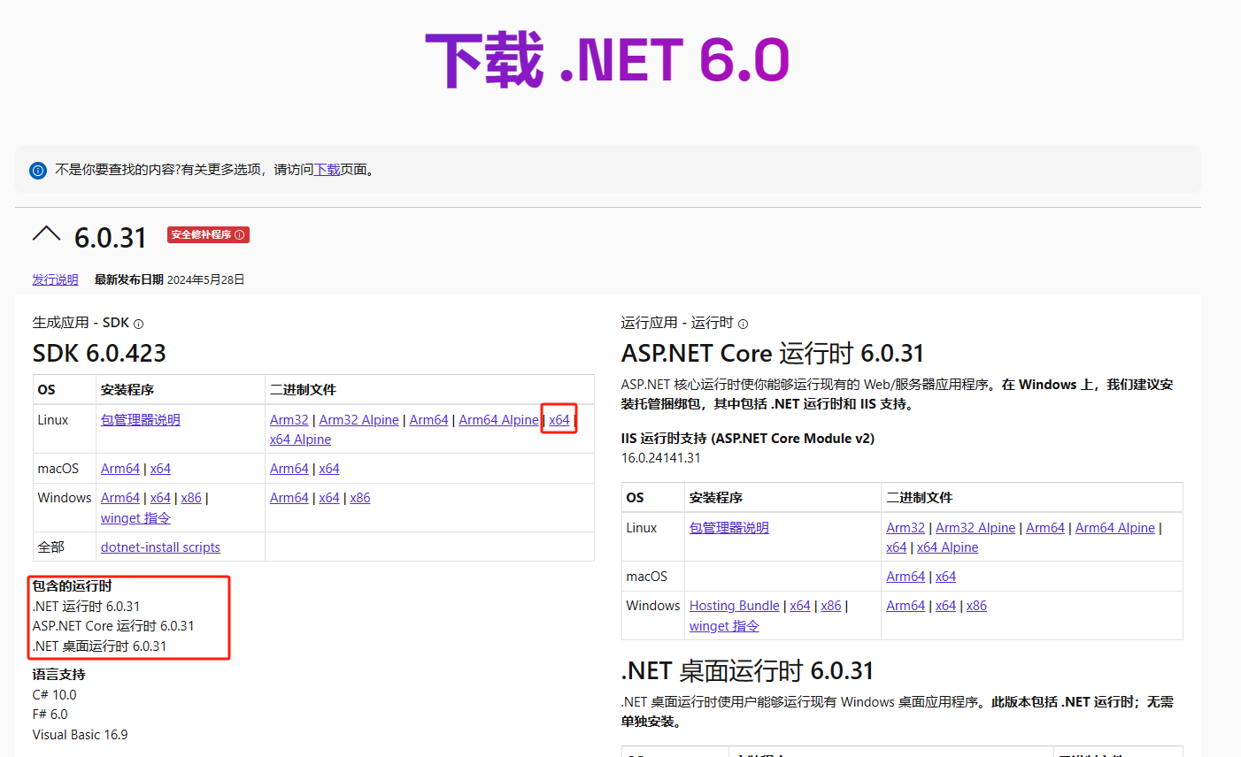Screen dimensions: 1241x757
Task: Click the info icon in the notice banner
Action: tap(38, 170)
